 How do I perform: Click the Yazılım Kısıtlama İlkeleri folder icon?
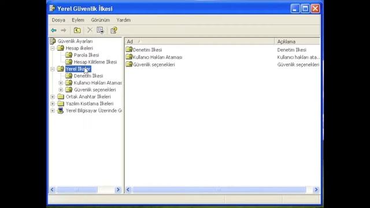click(61, 103)
